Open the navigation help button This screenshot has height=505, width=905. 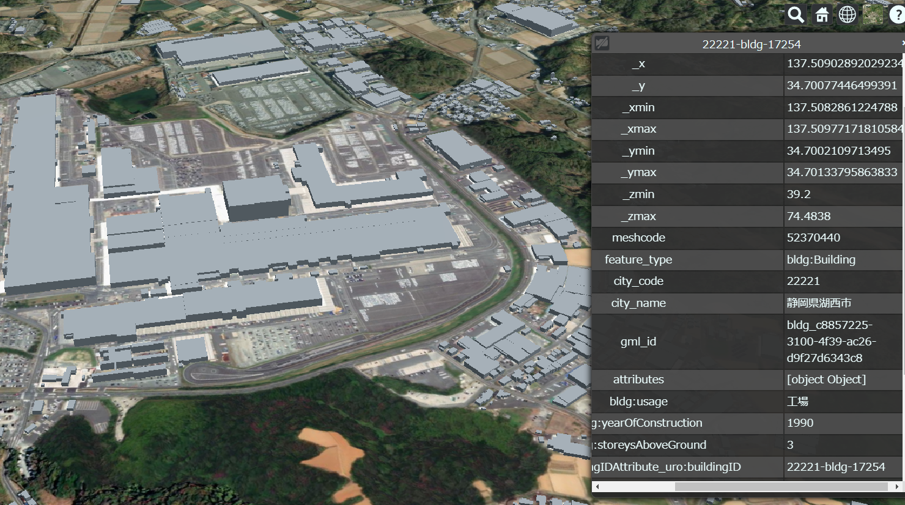pyautogui.click(x=898, y=15)
